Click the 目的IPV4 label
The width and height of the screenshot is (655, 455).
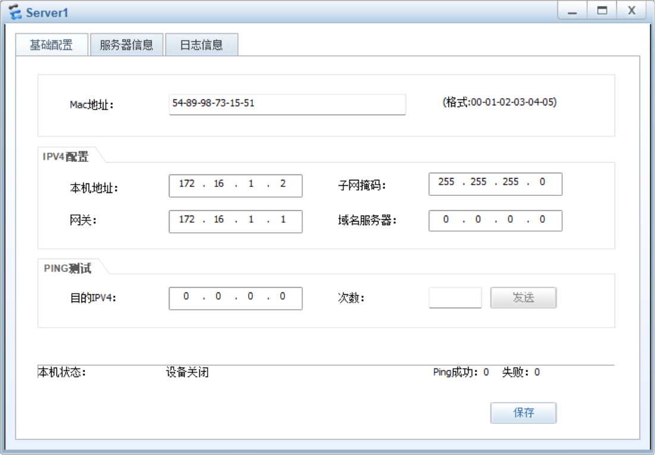[x=93, y=298]
